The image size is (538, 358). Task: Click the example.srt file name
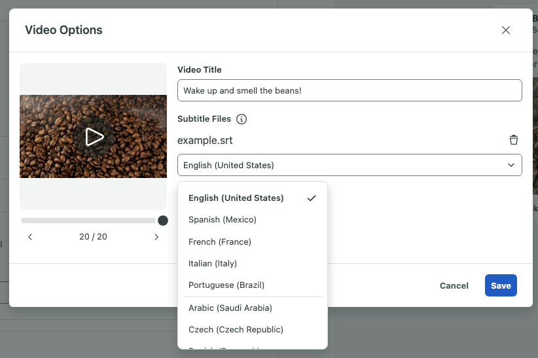205,140
